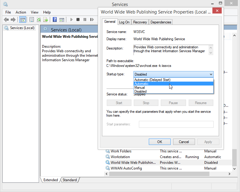The width and height of the screenshot is (240, 192).
Task: Close the Properties dialog with X
Action: pyautogui.click(x=217, y=11)
